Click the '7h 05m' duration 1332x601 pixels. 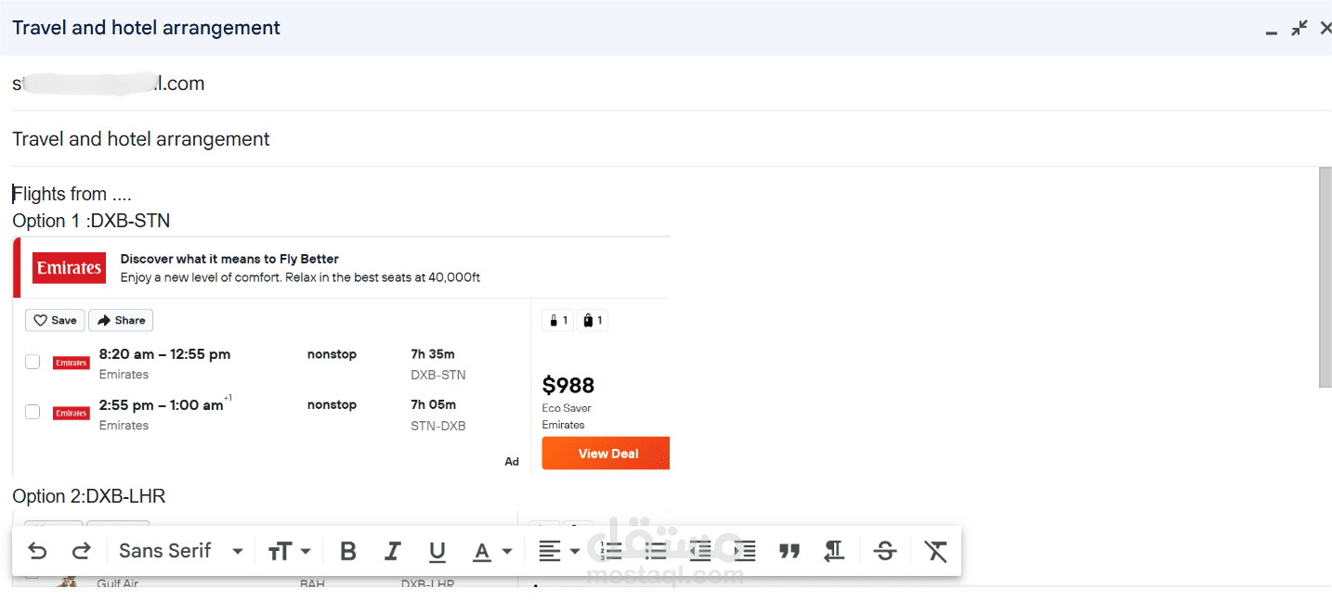coord(433,405)
